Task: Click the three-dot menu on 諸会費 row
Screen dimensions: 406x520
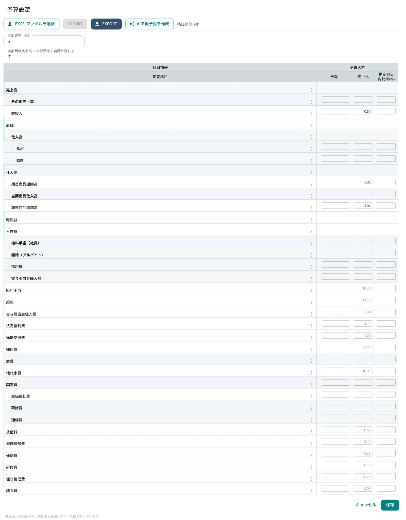Action: [x=311, y=491]
